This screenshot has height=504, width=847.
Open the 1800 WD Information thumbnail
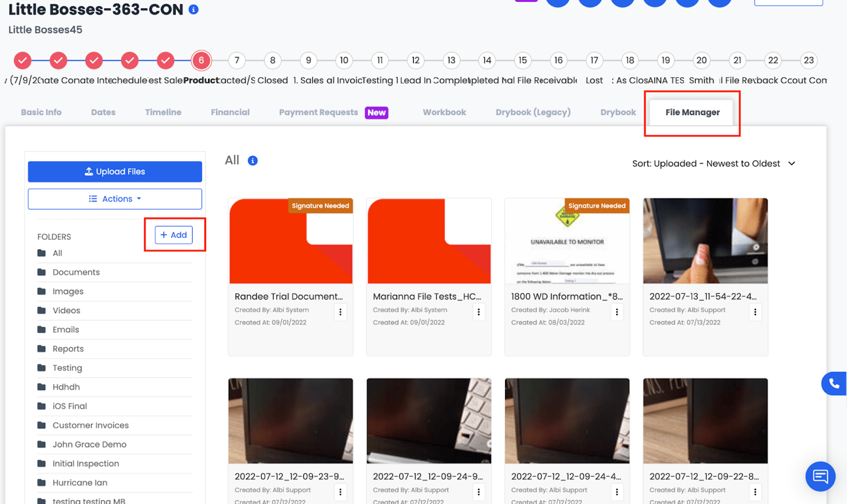567,241
